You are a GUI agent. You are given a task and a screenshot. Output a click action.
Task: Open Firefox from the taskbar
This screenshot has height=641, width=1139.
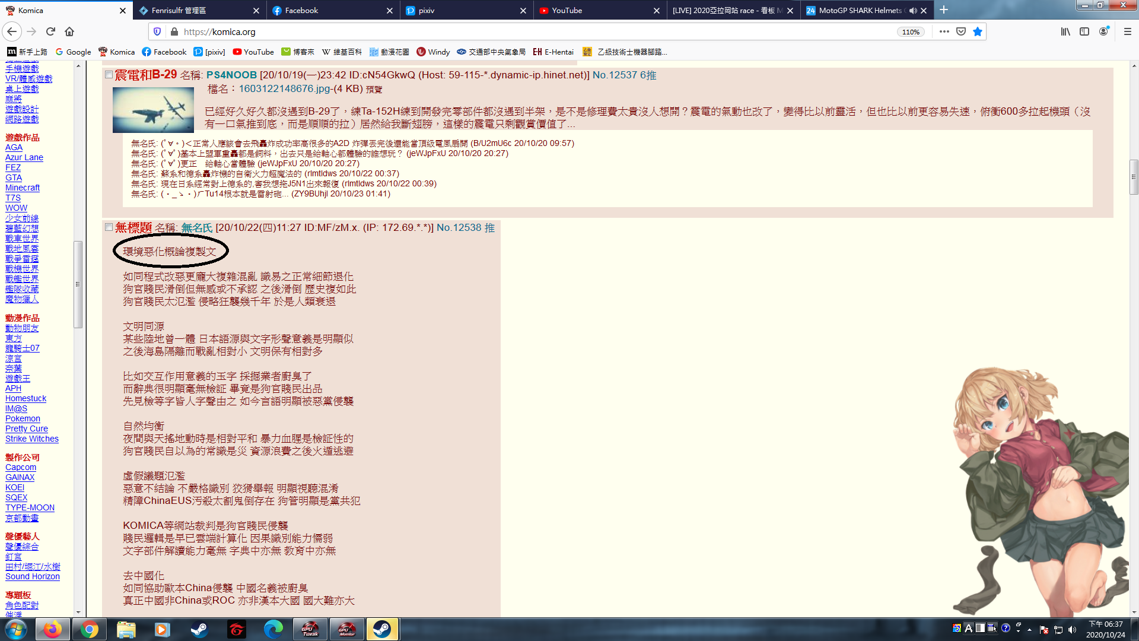[x=52, y=629]
